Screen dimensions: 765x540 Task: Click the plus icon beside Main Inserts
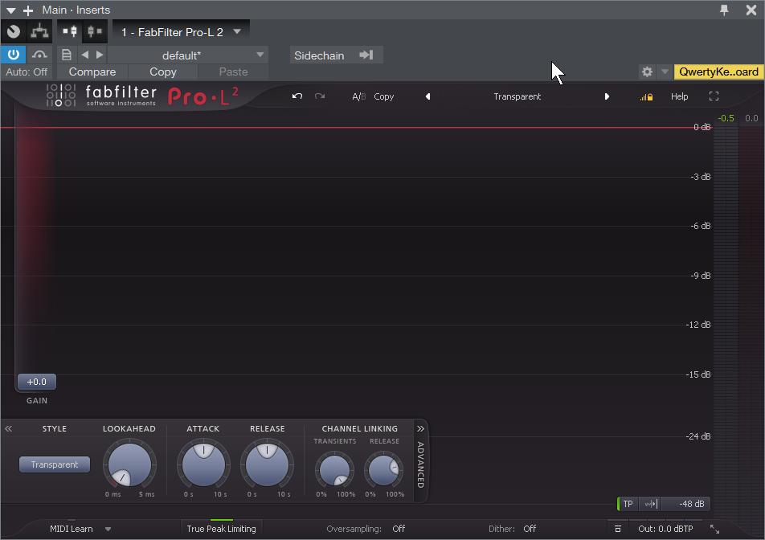(x=28, y=10)
